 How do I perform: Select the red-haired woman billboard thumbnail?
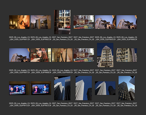pyautogui.click(x=41, y=55)
